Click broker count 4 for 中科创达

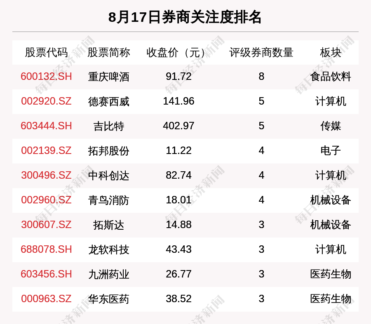[261, 175]
